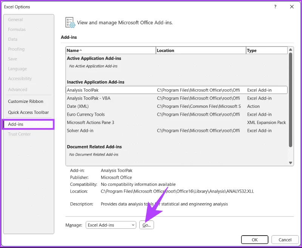Select the Analysis ToolPak row
Screen dimensions: 302x248
tap(177, 90)
